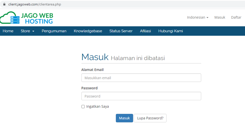Open the Daftar registration link
Screen dimensions: 245x129
point(236,17)
